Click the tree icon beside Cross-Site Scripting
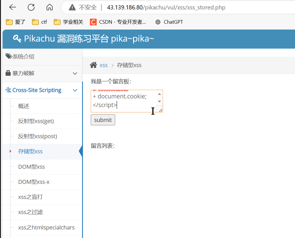295x238 pixels. (x=8, y=90)
